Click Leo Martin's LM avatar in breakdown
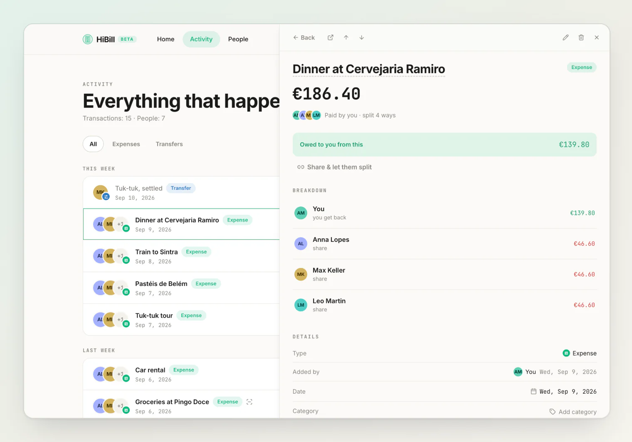The height and width of the screenshot is (442, 632). pyautogui.click(x=301, y=305)
